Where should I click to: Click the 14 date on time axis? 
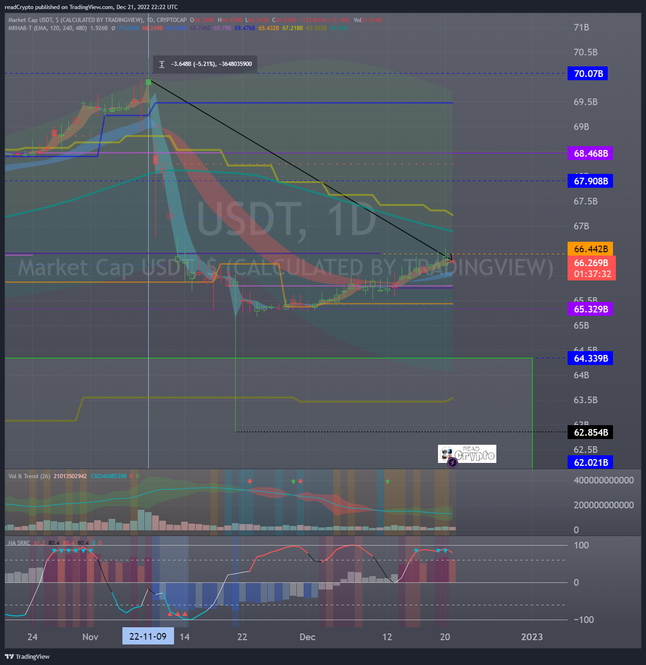coord(185,637)
